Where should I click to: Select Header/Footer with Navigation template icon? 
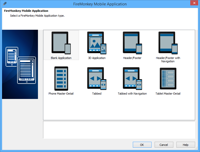coord(168,43)
